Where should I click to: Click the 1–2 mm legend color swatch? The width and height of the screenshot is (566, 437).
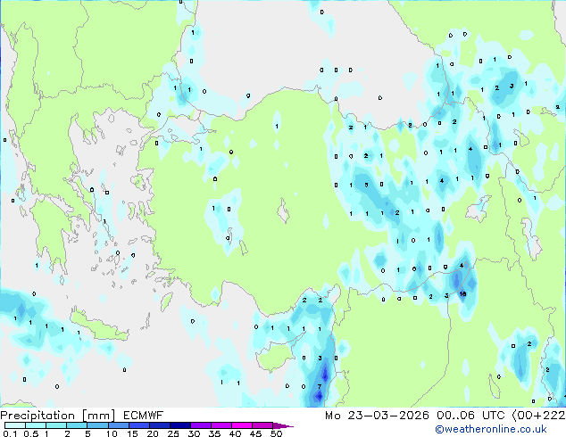tap(56, 425)
